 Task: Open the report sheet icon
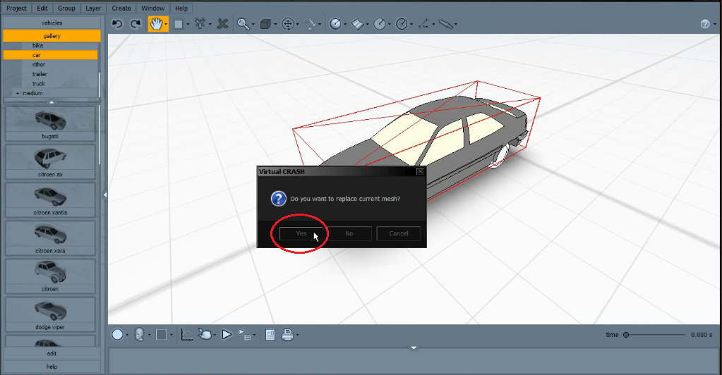tap(270, 335)
